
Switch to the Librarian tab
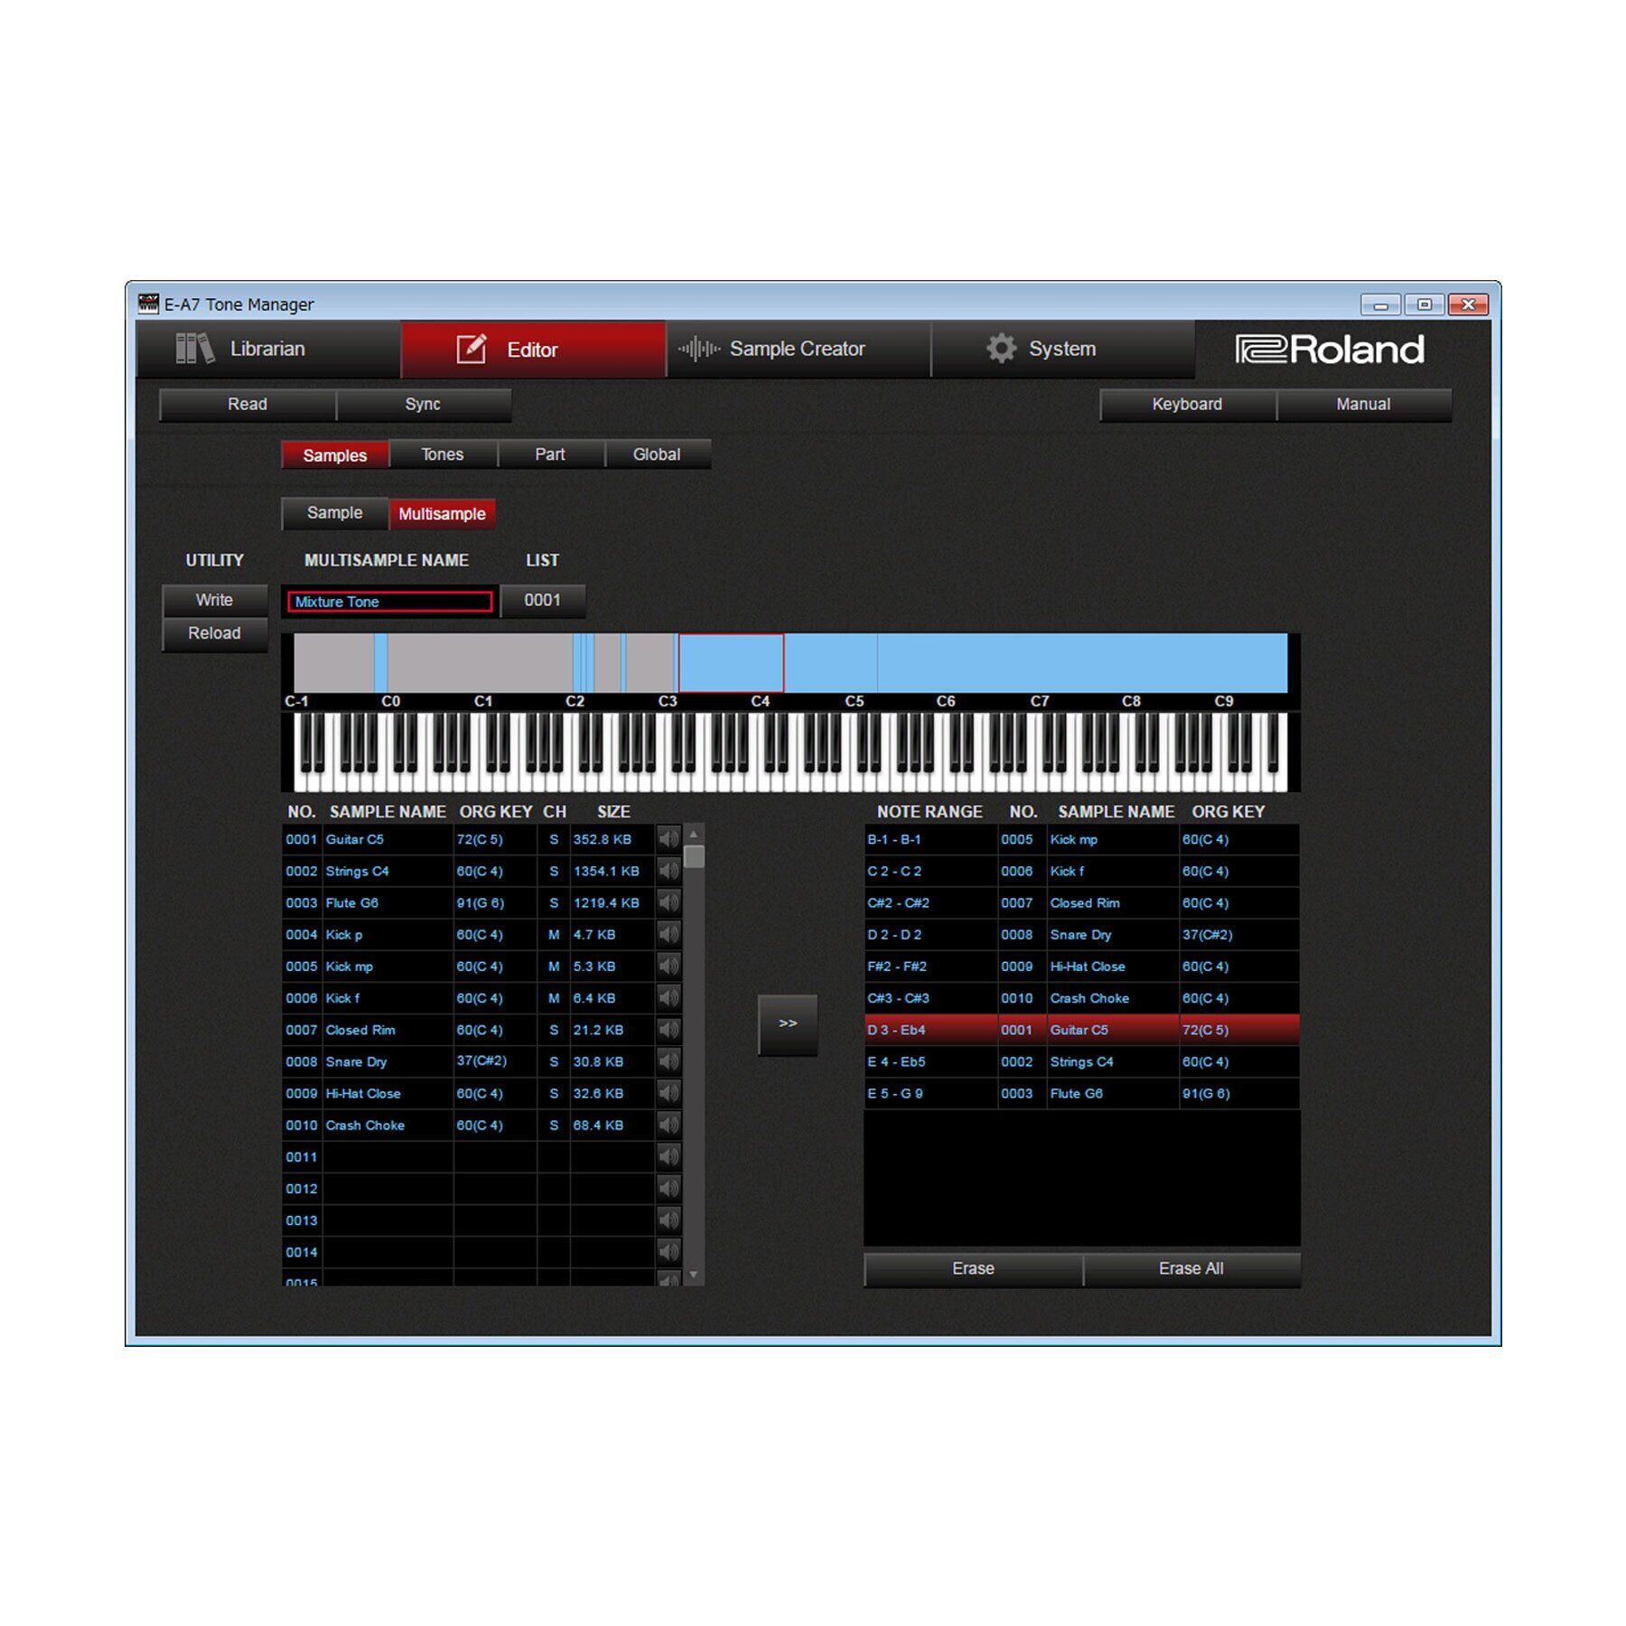(x=267, y=350)
